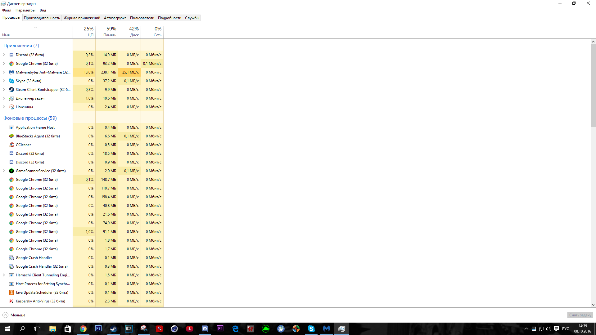Viewport: 596px width, 335px height.
Task: Click the Kaspersky Anti-Virus process icon
Action: pyautogui.click(x=11, y=301)
